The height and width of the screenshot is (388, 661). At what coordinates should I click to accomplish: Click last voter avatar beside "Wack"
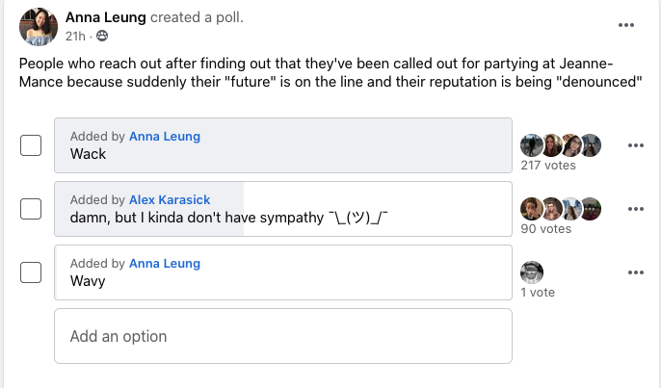591,145
